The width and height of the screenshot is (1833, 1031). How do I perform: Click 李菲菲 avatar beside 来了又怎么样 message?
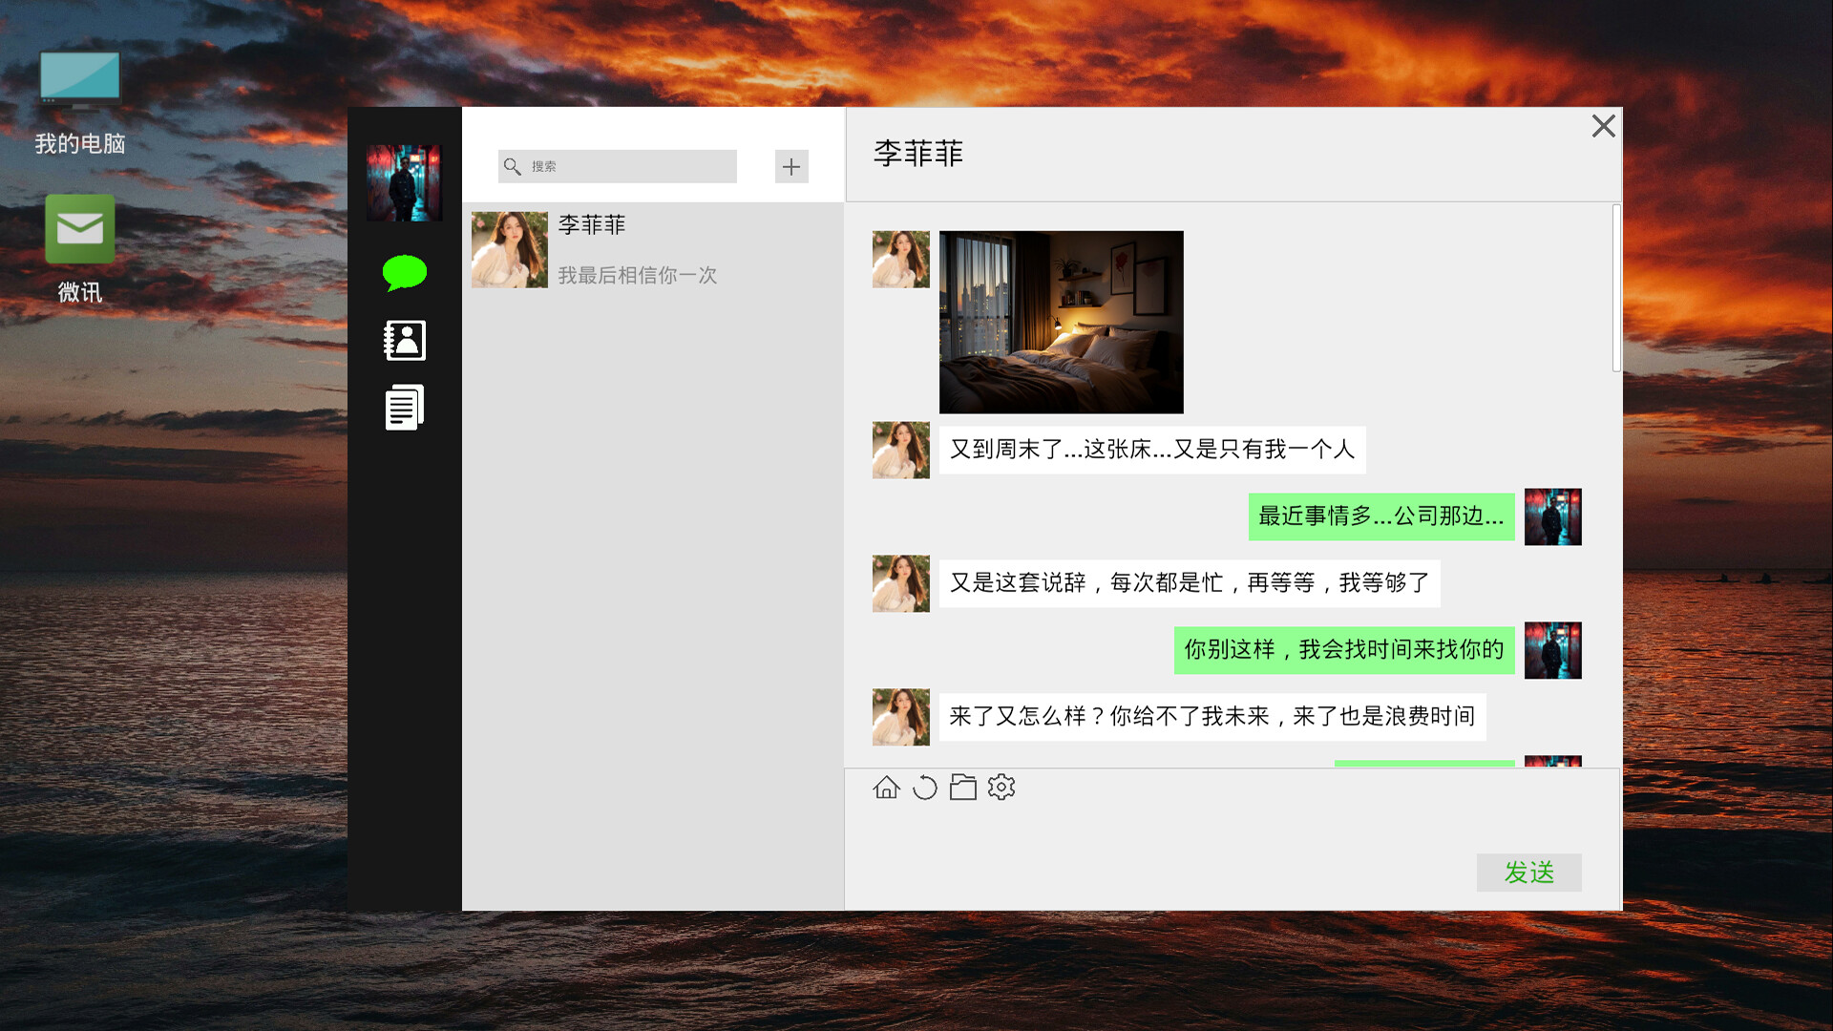pyautogui.click(x=901, y=718)
